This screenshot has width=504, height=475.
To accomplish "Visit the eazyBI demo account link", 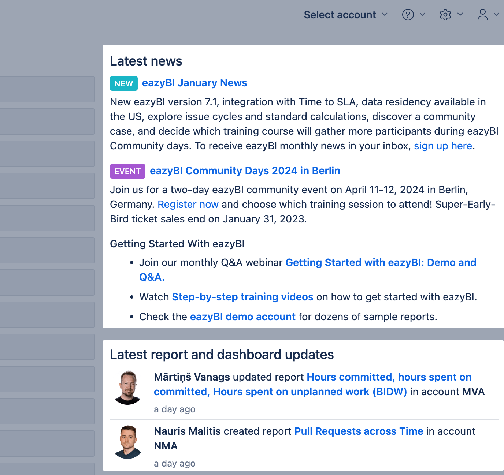I will tap(242, 317).
